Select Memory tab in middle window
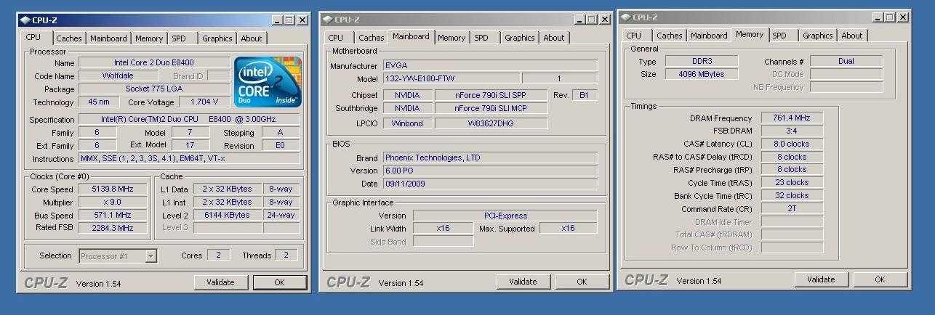Screen dimensions: 935x315 tap(452, 38)
